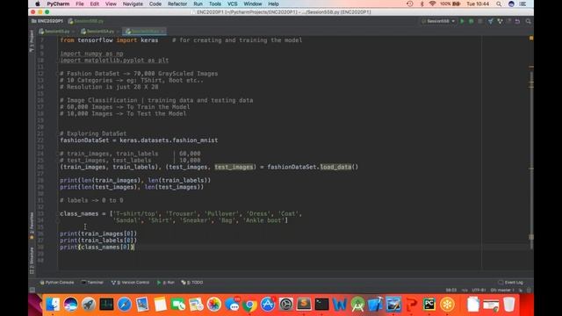This screenshot has width=562, height=316.
Task: Open the Python Console tool window
Action: click(56, 283)
